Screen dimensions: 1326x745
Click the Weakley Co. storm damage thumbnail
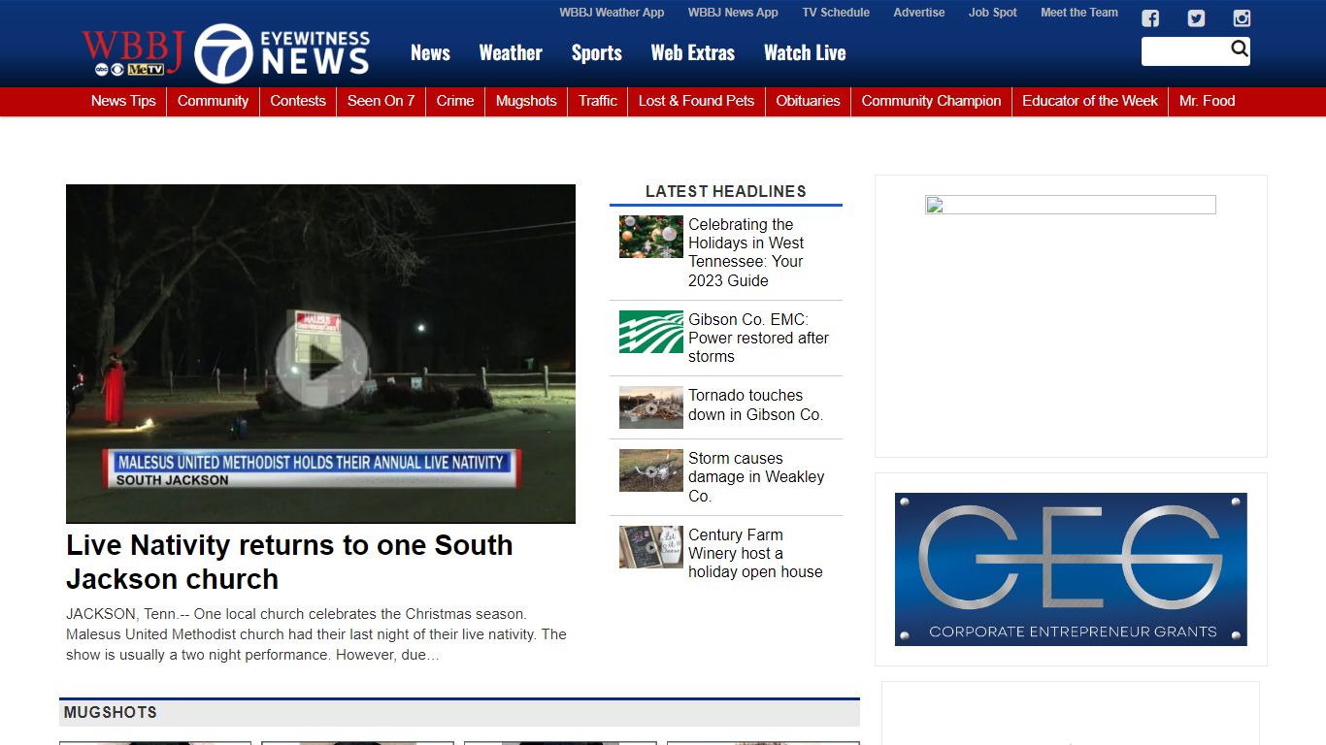pos(650,470)
